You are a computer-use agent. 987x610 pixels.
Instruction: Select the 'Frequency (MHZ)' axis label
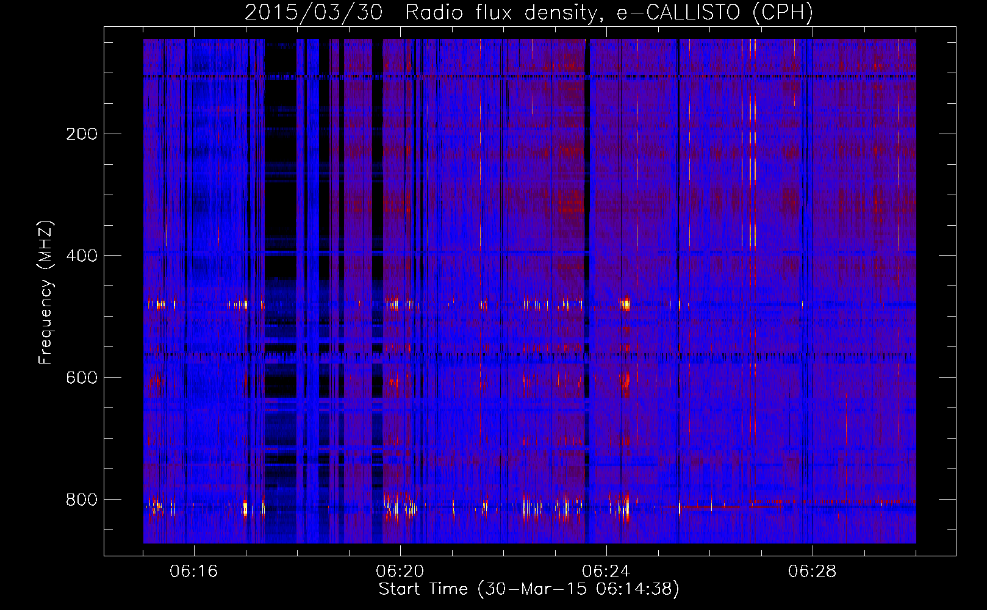point(46,293)
